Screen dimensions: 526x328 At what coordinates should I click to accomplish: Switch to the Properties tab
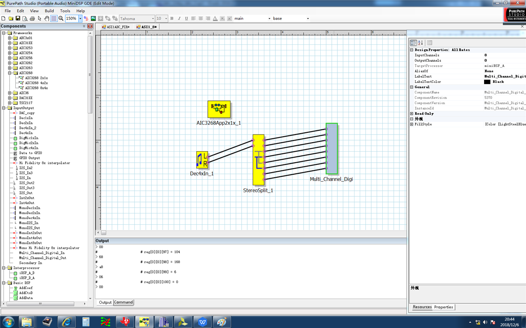443,307
